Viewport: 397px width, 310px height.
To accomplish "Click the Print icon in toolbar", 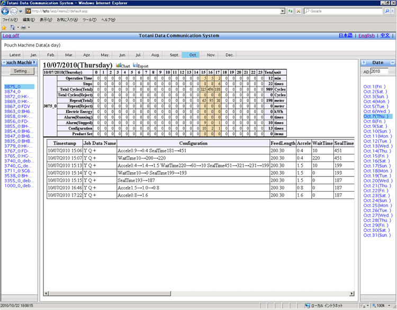I will (x=23, y=27).
